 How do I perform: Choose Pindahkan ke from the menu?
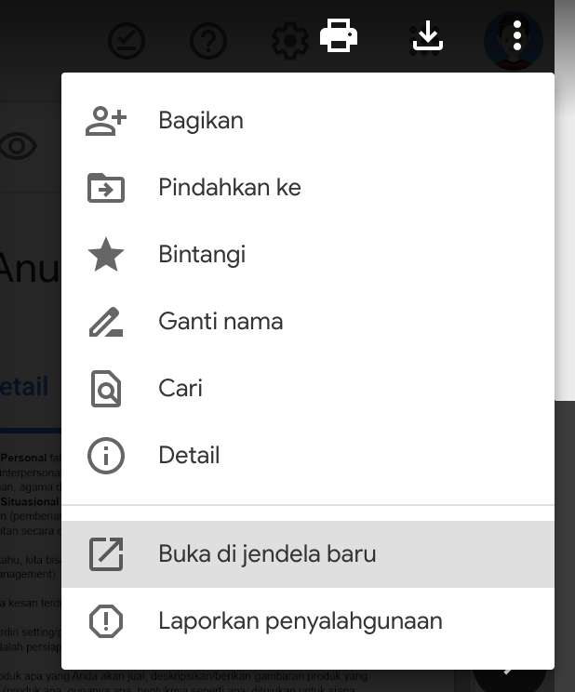click(x=229, y=188)
